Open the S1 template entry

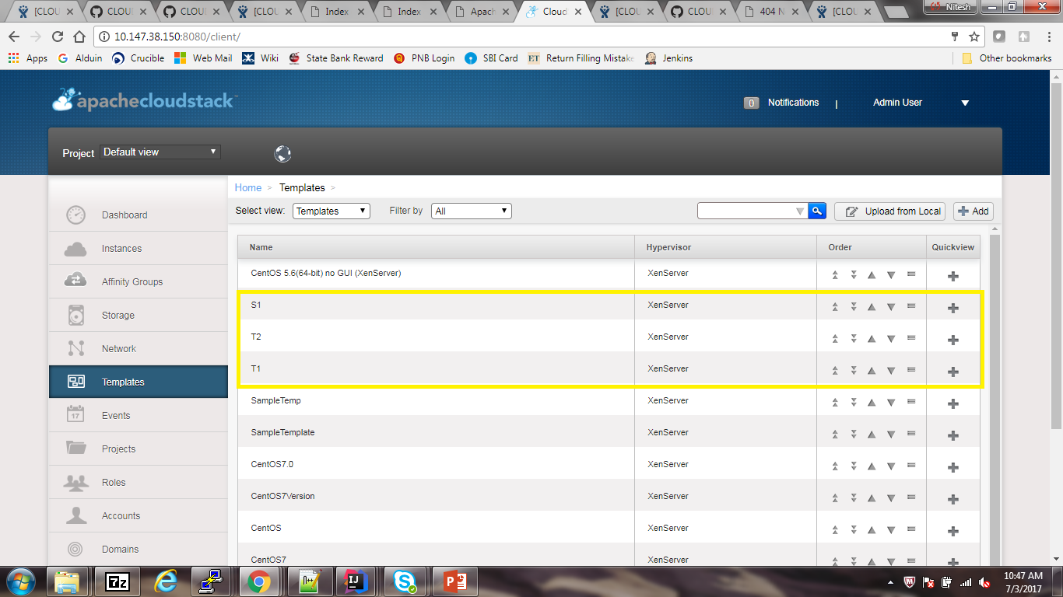coord(256,305)
